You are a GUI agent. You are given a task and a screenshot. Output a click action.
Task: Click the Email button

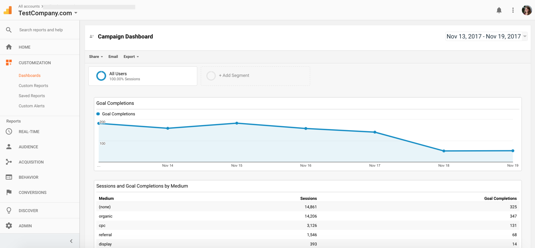(x=113, y=57)
